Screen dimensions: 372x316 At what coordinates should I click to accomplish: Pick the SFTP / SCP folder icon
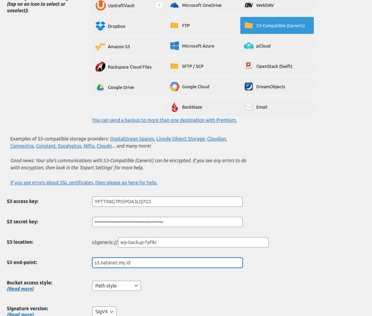174,66
